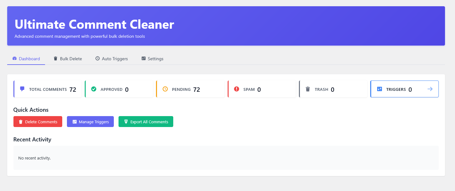The height and width of the screenshot is (191, 455).
Task: Click the settings icon next to Settings tab label
Action: pos(143,58)
